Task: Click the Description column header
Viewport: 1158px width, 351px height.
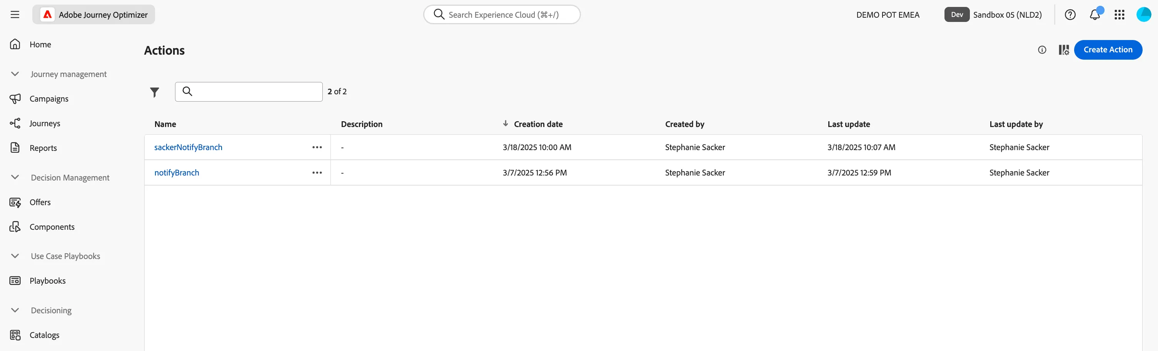Action: (361, 124)
